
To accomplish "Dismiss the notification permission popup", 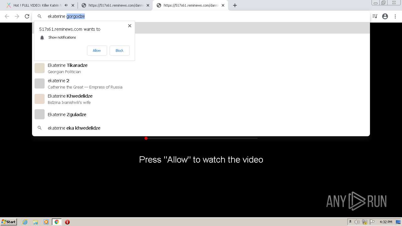I will pos(130,26).
